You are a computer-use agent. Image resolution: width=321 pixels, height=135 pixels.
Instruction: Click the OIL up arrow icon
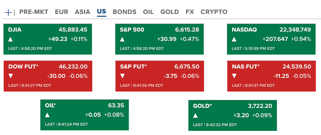click(47, 115)
